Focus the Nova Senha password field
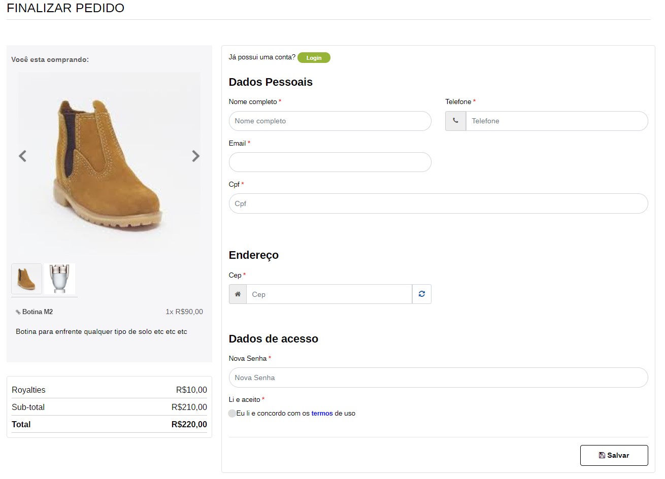 tap(438, 378)
